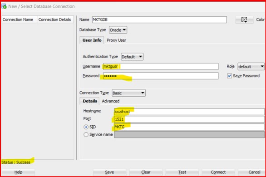Select the Service name radio button
Image resolution: width=266 pixels, height=177 pixels.
(86, 134)
